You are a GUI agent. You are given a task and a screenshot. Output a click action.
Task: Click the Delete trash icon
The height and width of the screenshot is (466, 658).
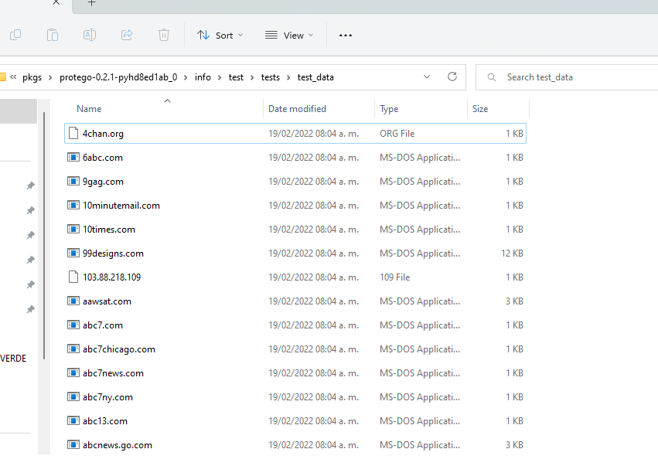point(164,36)
